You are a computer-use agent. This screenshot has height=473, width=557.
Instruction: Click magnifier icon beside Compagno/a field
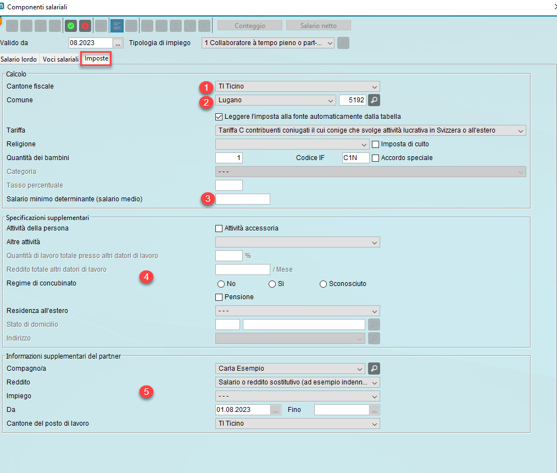[374, 369]
